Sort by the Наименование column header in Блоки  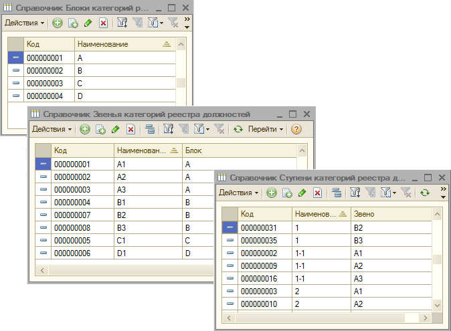pos(102,44)
